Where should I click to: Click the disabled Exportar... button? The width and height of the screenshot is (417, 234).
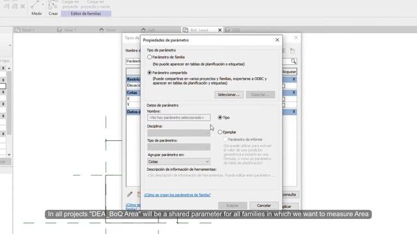click(261, 95)
